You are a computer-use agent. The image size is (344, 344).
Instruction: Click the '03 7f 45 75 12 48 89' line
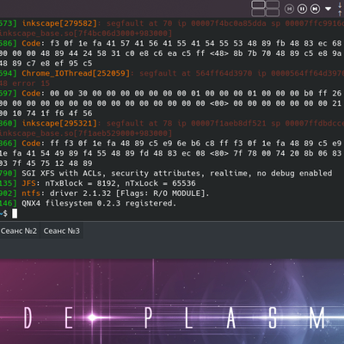click(46, 163)
